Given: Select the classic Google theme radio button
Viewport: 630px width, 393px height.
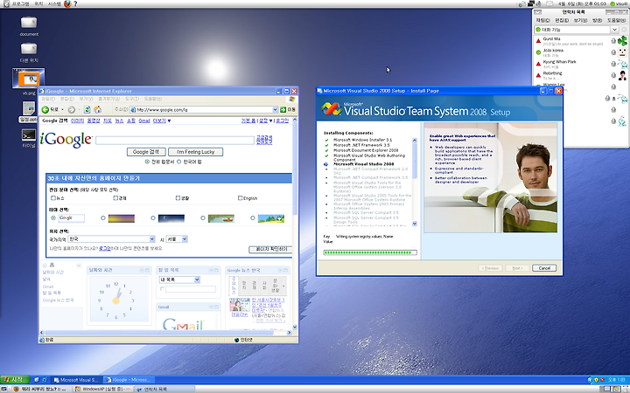Looking at the screenshot, I should (x=53, y=218).
